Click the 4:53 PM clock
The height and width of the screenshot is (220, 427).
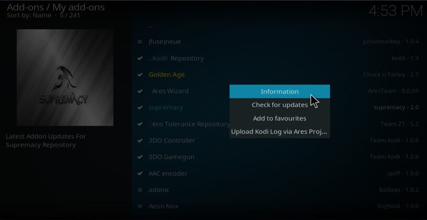(x=396, y=11)
